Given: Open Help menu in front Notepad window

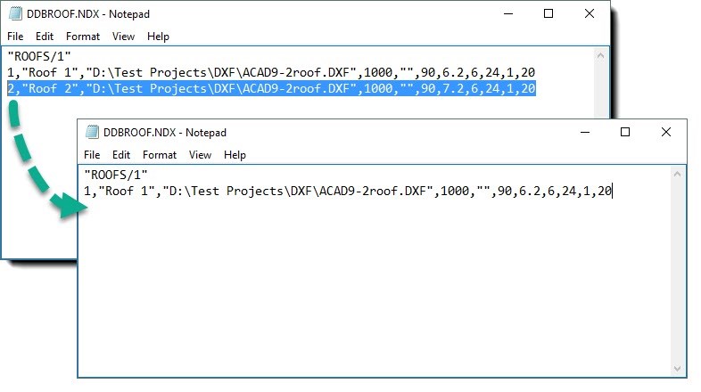Looking at the screenshot, I should coord(235,155).
